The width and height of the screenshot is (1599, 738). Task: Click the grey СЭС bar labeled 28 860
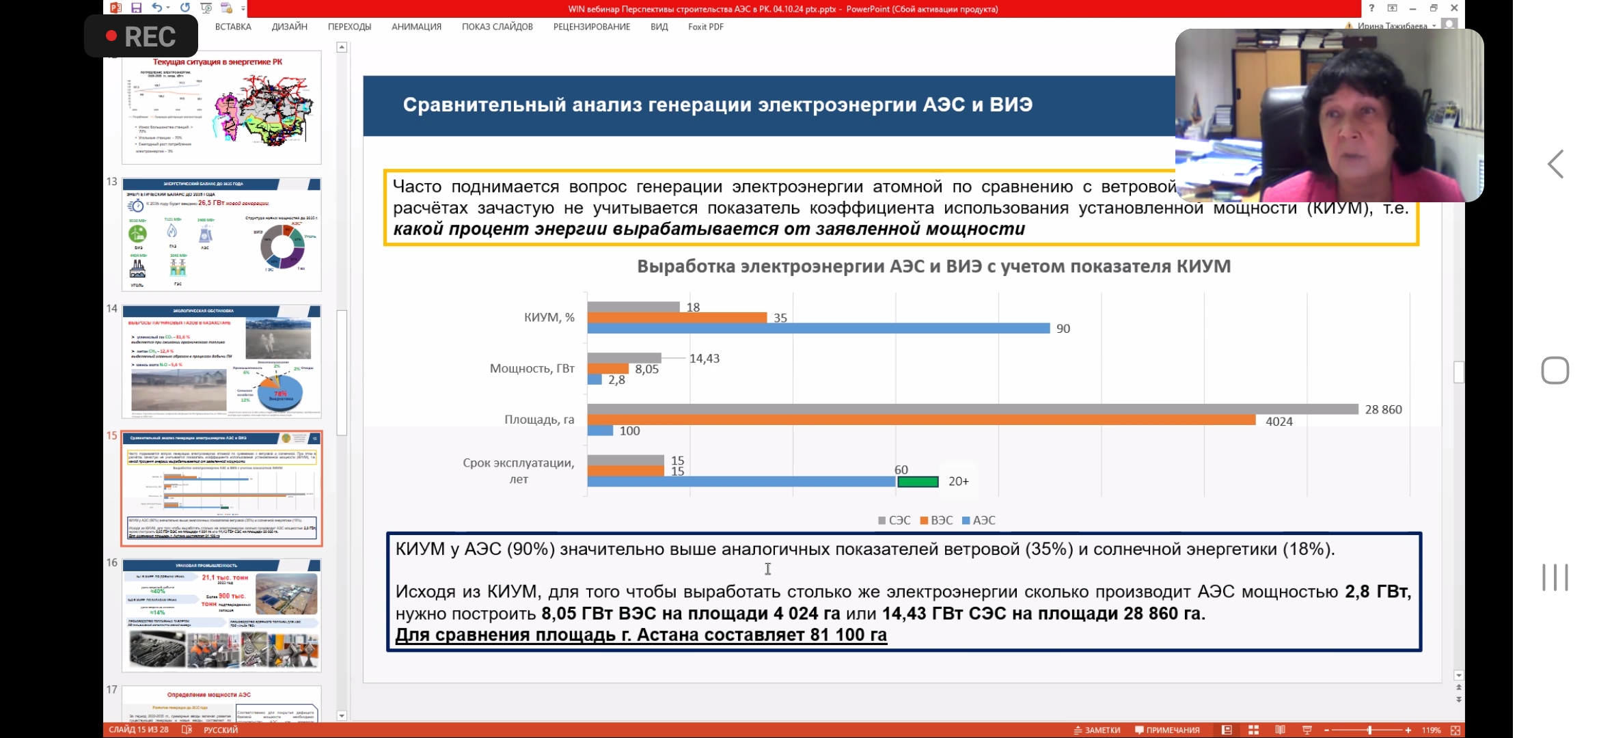coord(972,409)
